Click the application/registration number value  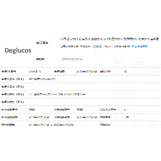35,72
